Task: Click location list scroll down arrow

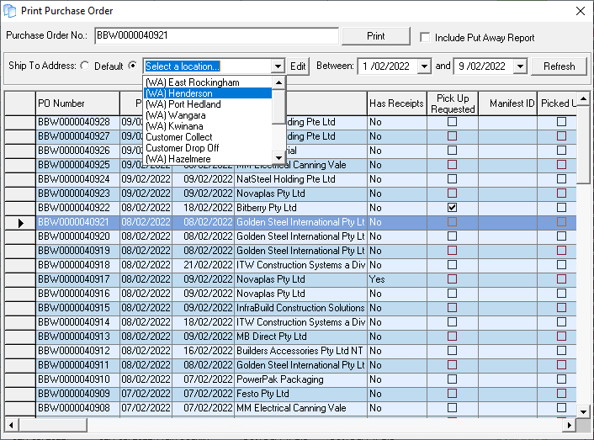Action: pyautogui.click(x=278, y=158)
